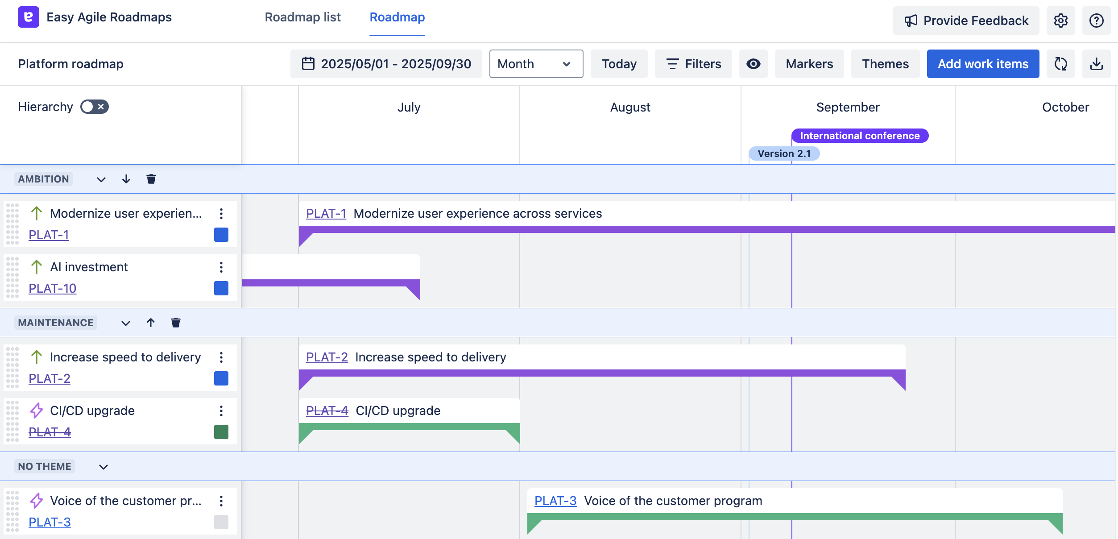Click the download export icon
Viewport: 1118px width, 539px height.
(1096, 64)
